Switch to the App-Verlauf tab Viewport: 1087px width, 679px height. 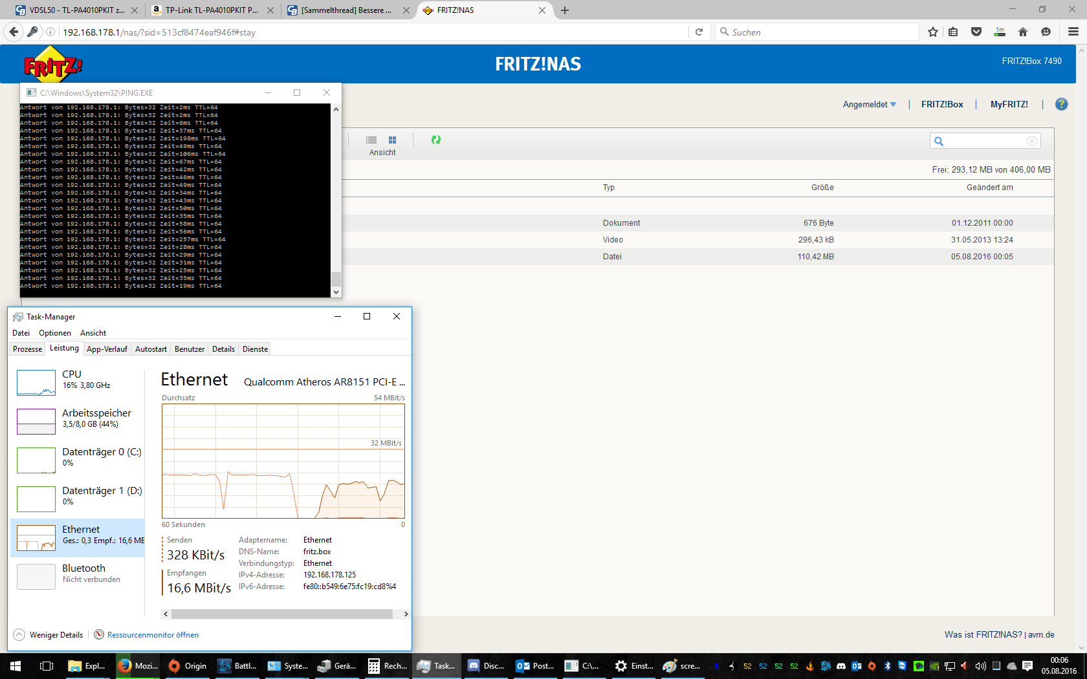[x=107, y=349]
